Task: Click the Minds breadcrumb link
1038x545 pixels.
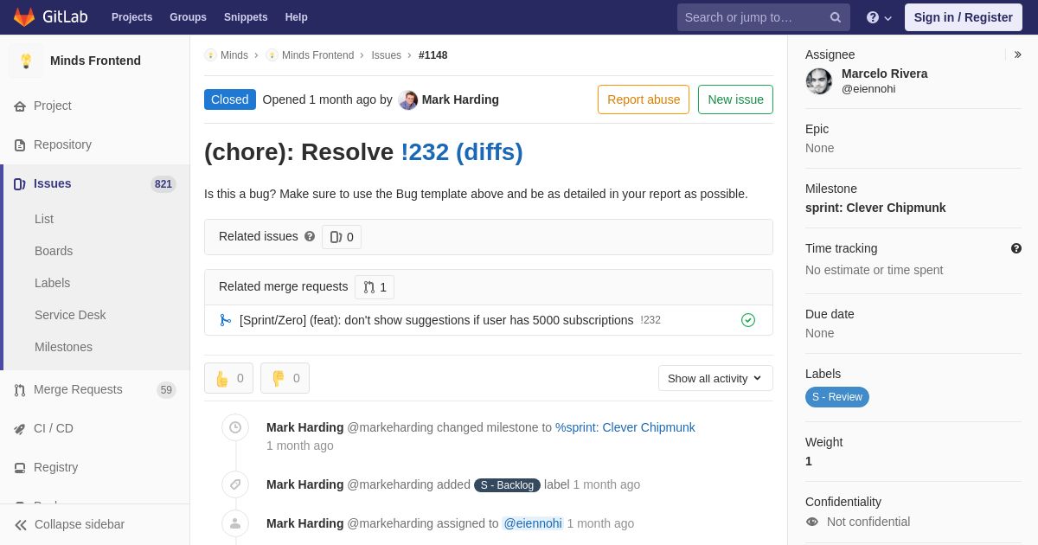Action: pos(234,55)
